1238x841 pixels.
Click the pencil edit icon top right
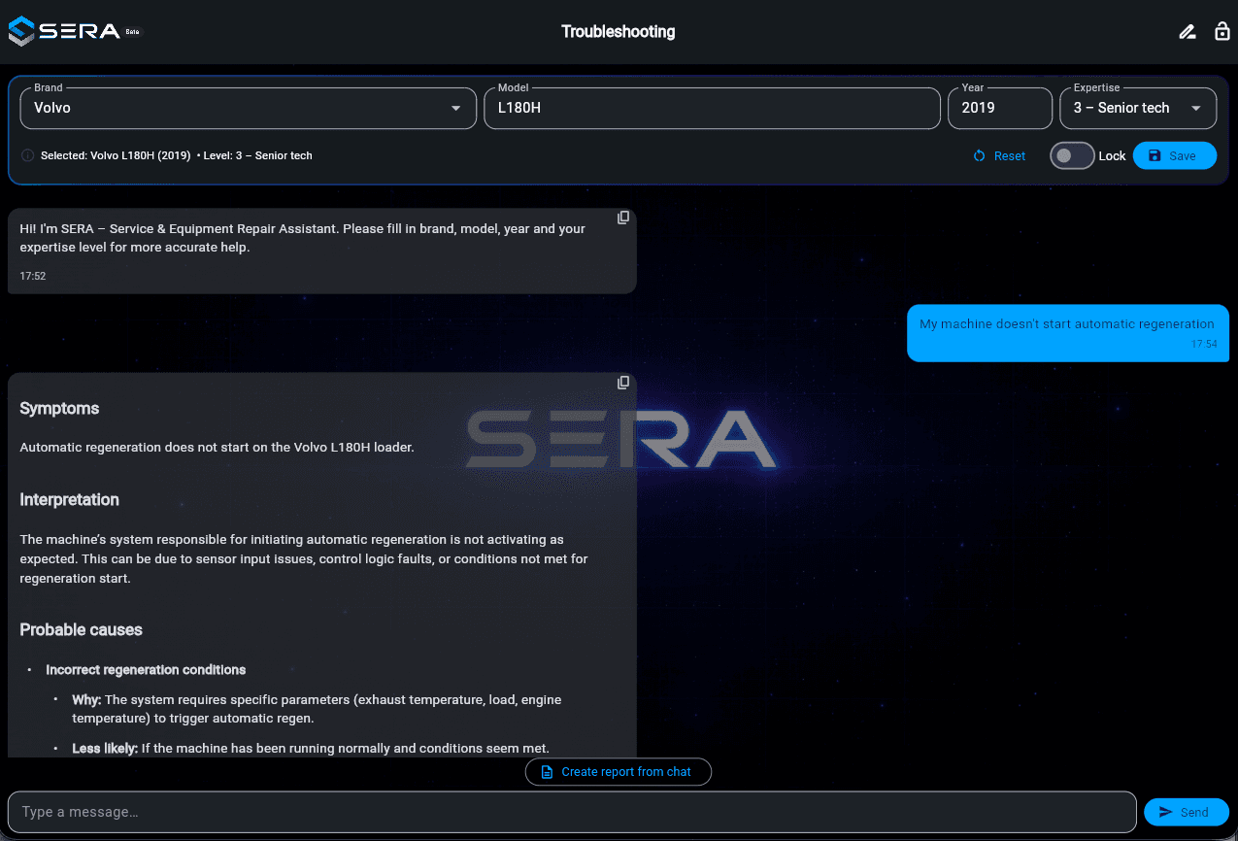(x=1187, y=31)
